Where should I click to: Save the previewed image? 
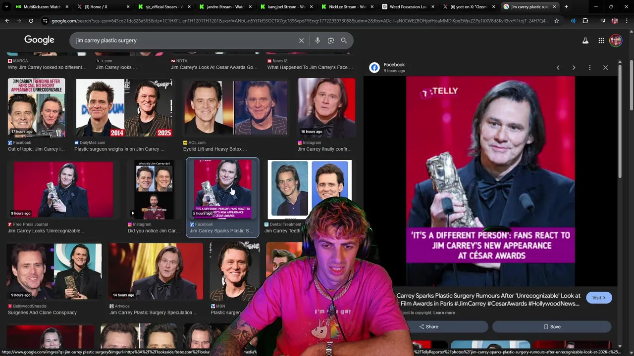click(551, 327)
